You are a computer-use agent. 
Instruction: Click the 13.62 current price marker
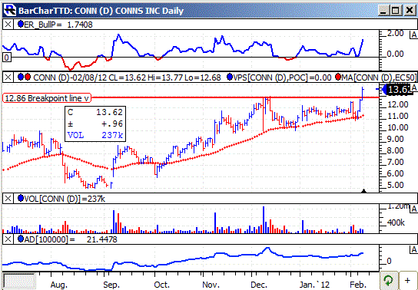click(398, 90)
